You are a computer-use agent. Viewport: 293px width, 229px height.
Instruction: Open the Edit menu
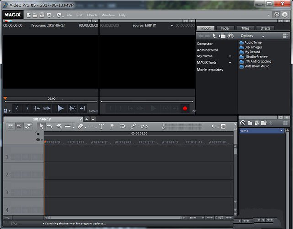pyautogui.click(x=80, y=15)
